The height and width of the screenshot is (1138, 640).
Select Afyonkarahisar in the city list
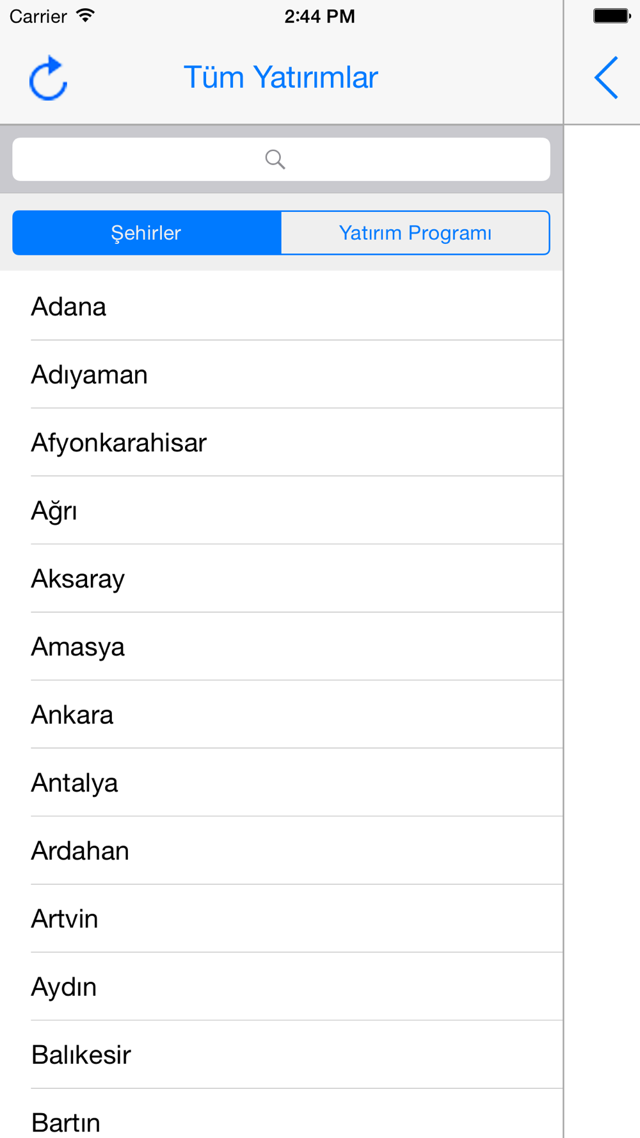pos(282,442)
